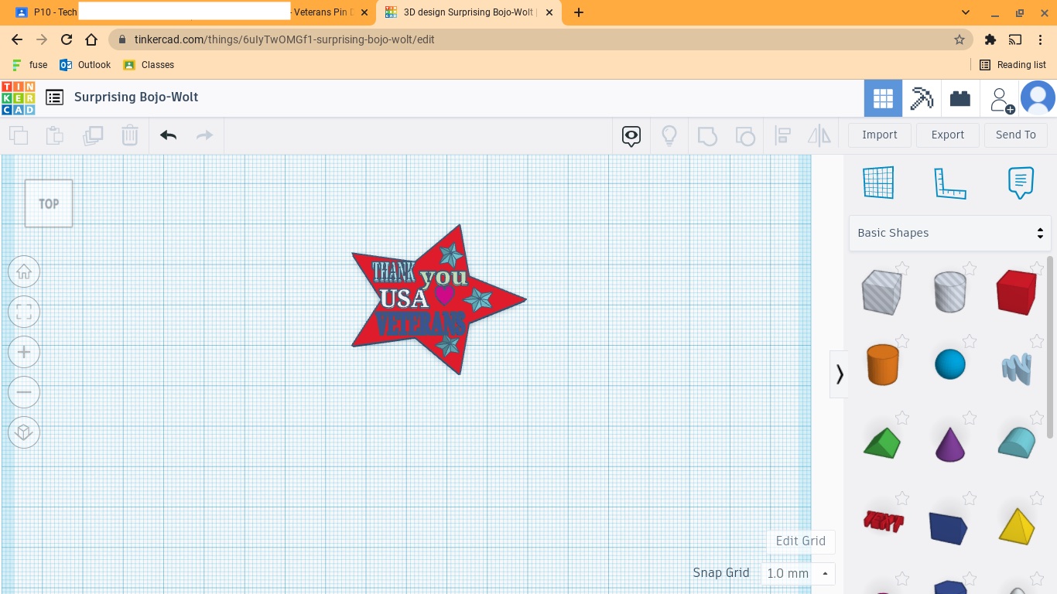Favorite the Sphere shape star
This screenshot has width=1057, height=594.
(969, 341)
